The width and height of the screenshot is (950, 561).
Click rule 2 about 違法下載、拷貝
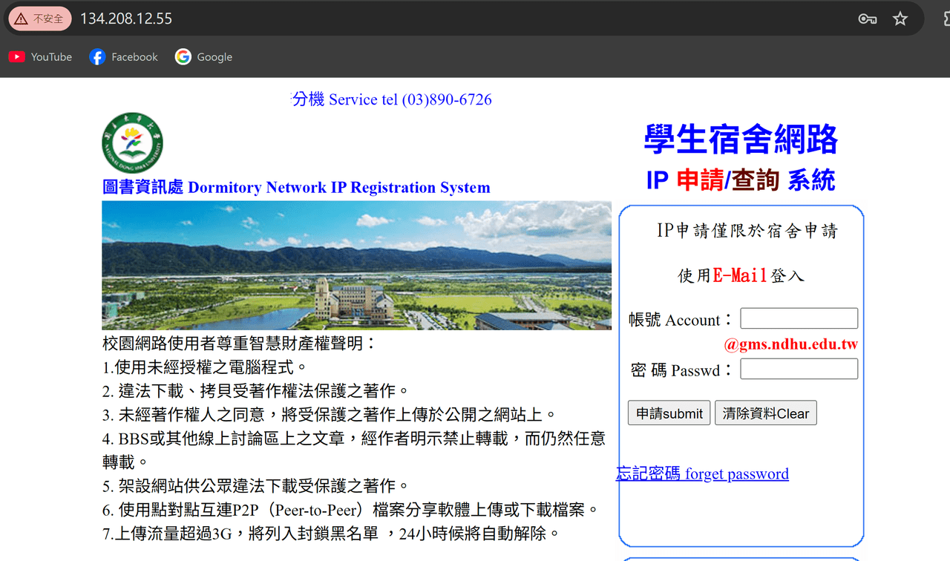coord(256,390)
